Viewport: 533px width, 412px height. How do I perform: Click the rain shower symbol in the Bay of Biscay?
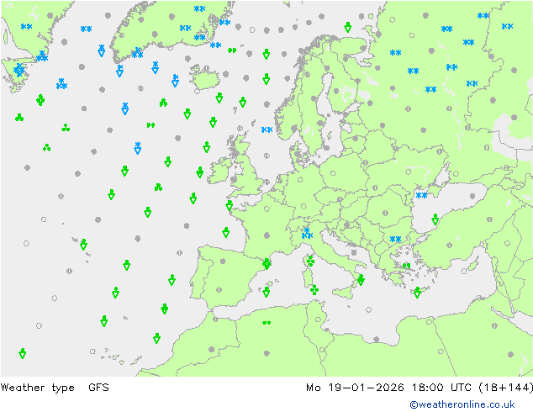[x=225, y=233]
